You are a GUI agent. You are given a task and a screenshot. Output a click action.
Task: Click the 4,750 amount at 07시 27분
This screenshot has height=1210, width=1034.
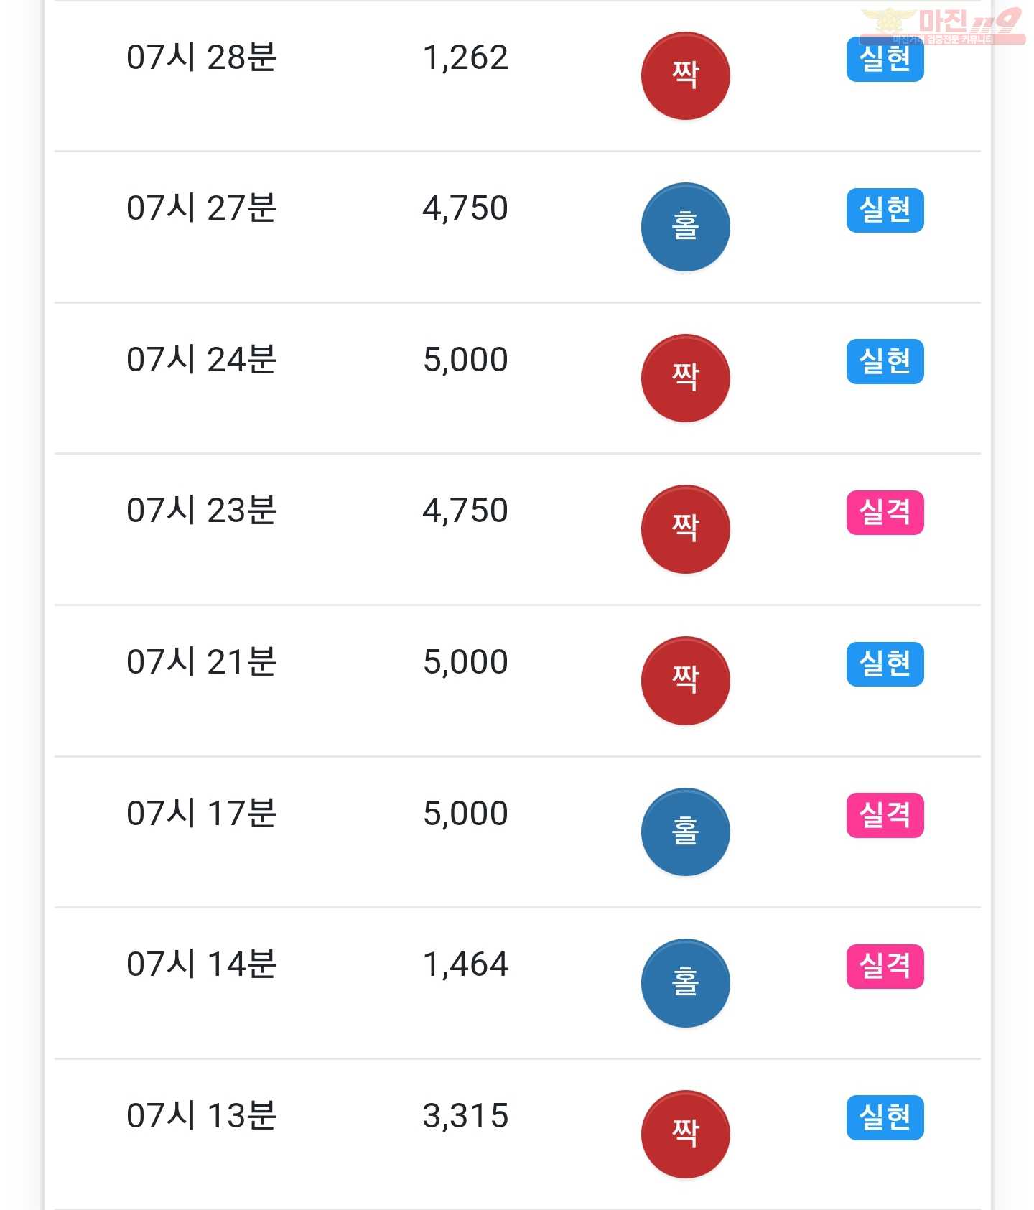[465, 208]
